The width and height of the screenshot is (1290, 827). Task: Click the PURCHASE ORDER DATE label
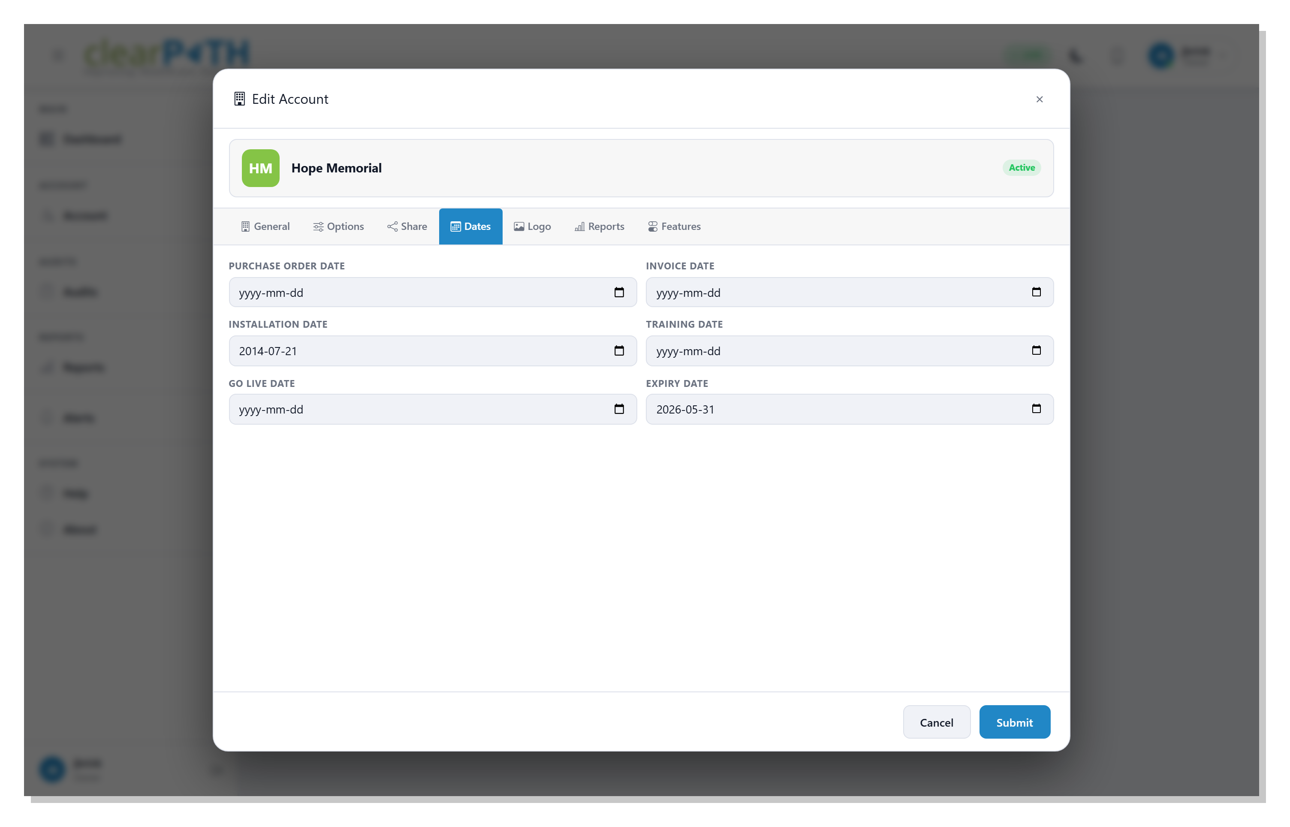(x=286, y=266)
